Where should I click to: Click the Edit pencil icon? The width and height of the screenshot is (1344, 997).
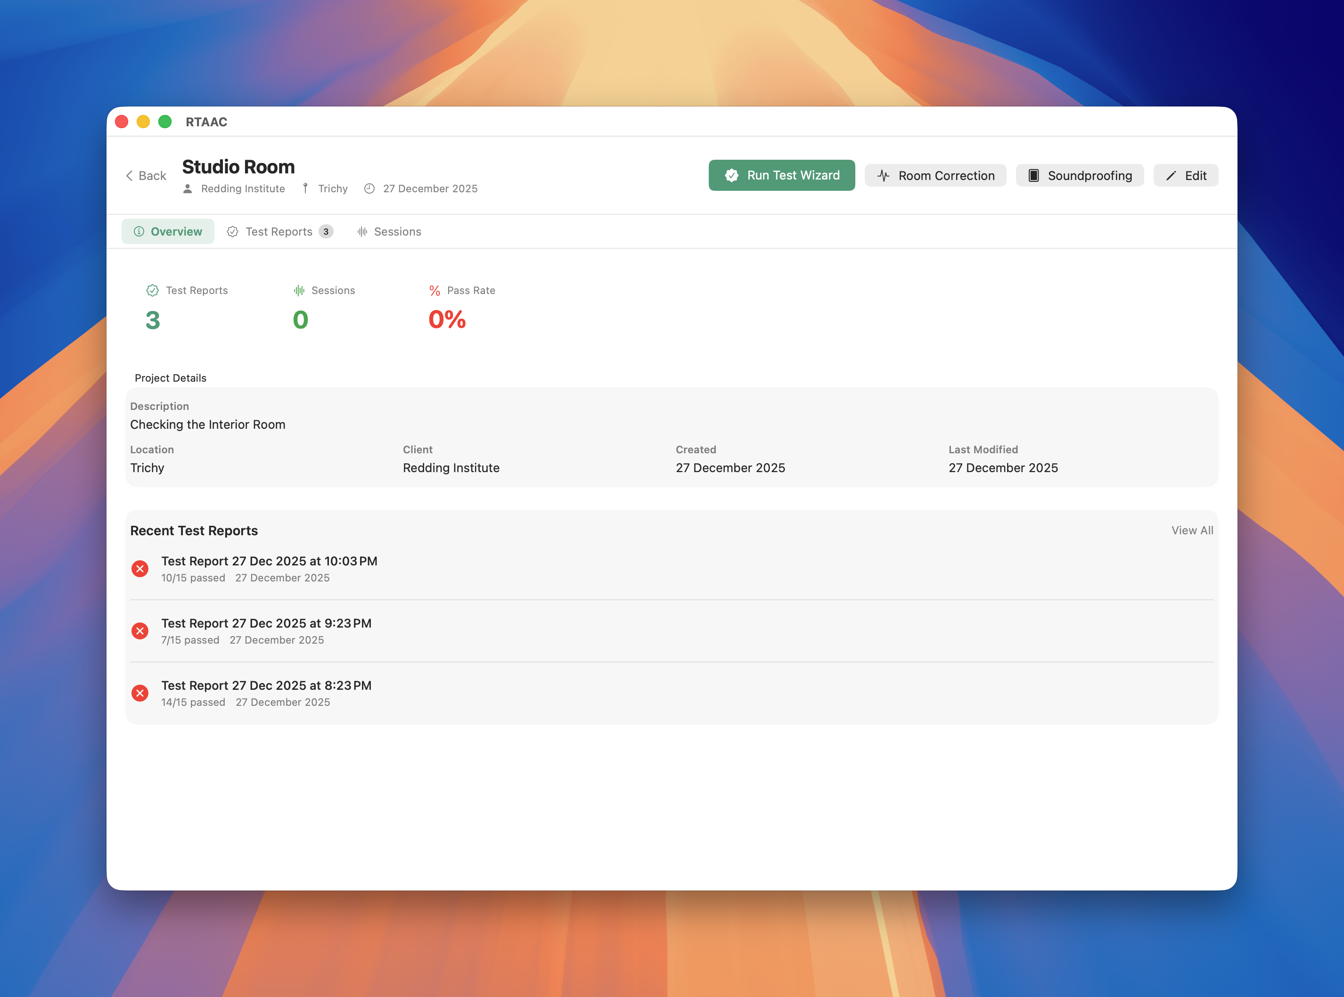click(x=1171, y=176)
